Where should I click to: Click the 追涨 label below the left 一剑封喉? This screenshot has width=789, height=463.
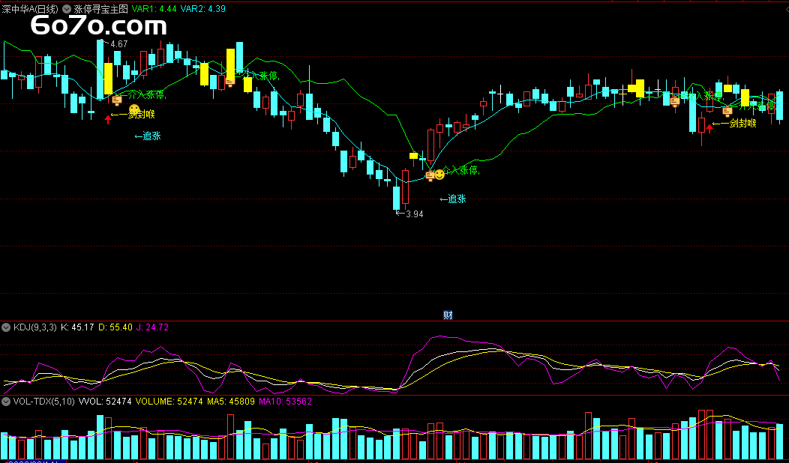[x=148, y=136]
